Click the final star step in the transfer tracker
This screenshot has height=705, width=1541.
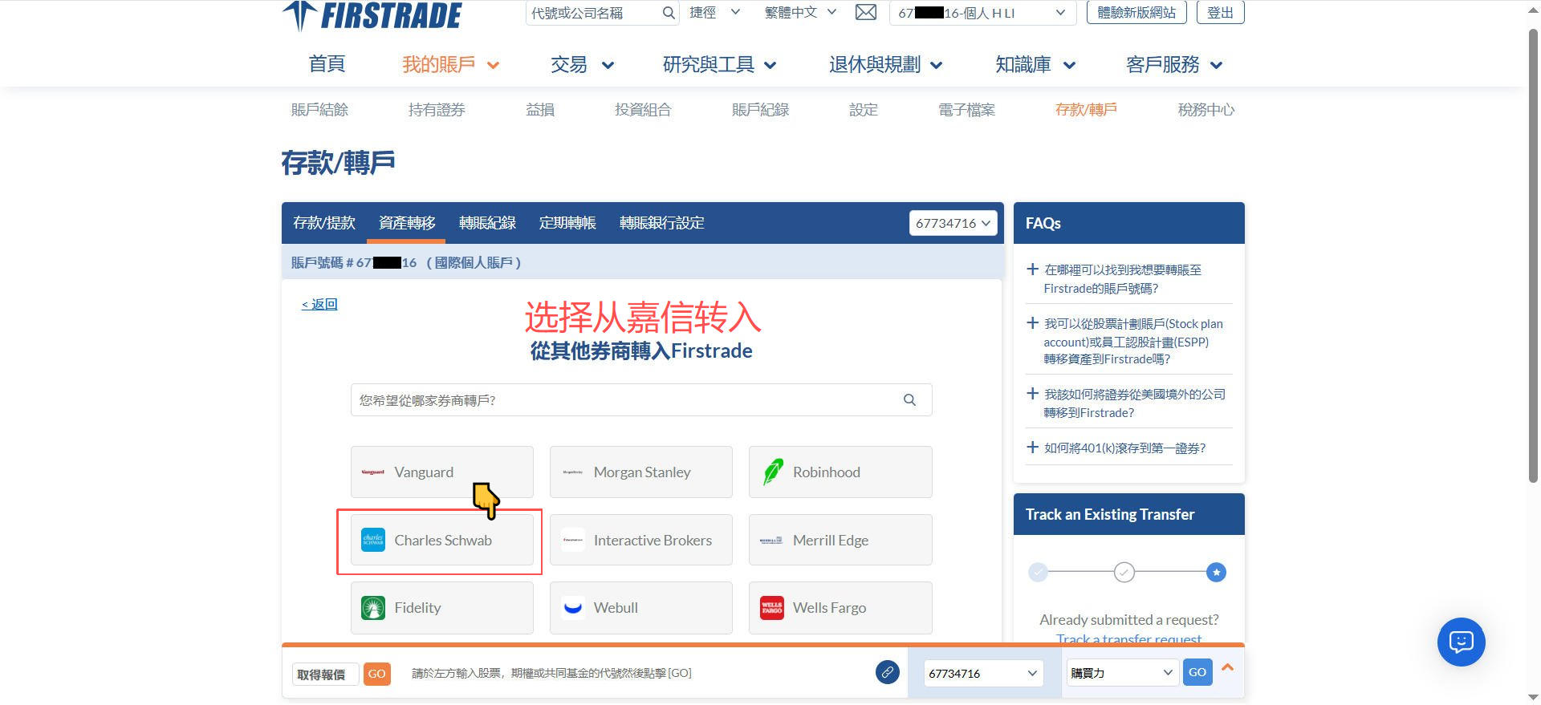tap(1216, 573)
